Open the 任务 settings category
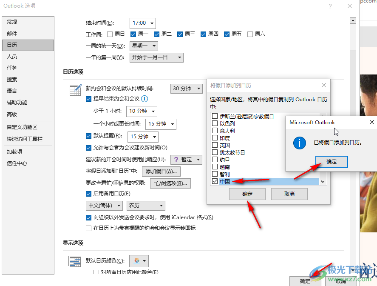 point(28,68)
